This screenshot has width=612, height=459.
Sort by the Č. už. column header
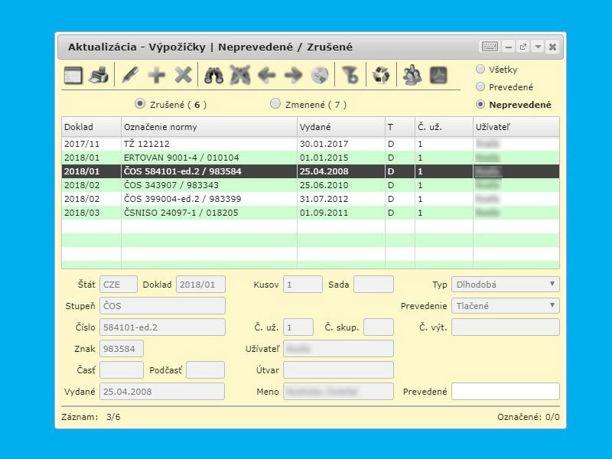pos(444,127)
